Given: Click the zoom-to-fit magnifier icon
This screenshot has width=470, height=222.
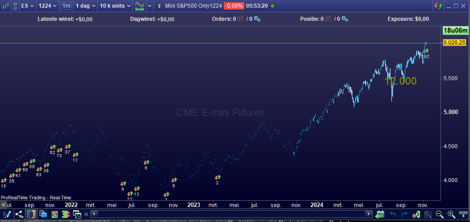Looking at the screenshot, I should point(428,214).
